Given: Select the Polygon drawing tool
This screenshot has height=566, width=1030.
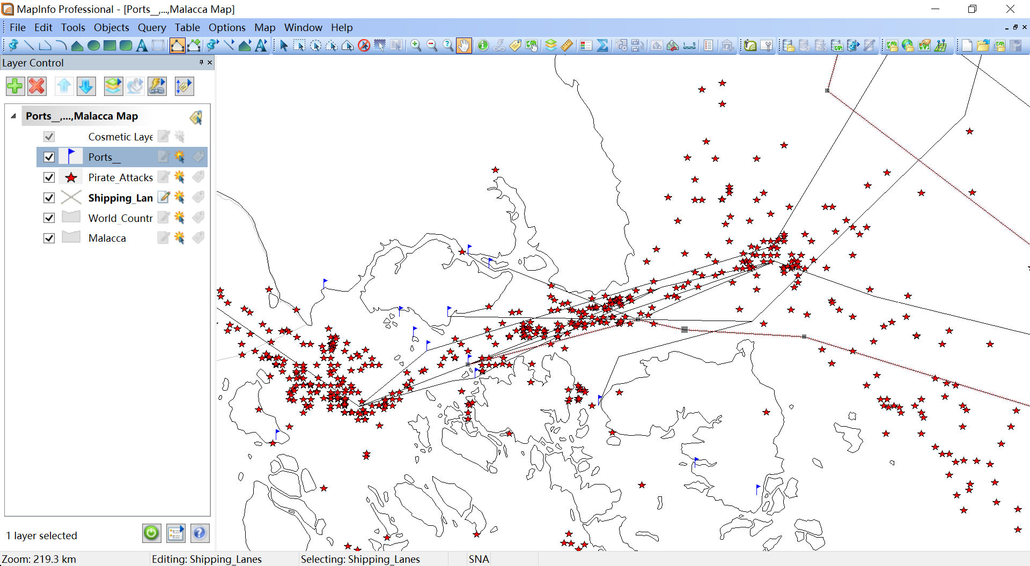Looking at the screenshot, I should 77,46.
